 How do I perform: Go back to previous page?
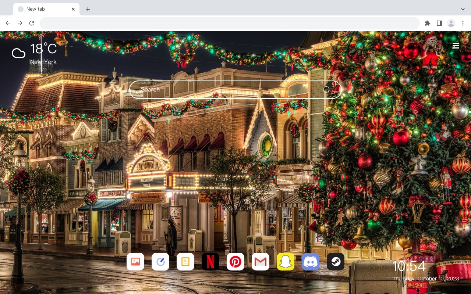click(8, 23)
